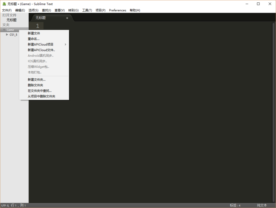Click the vertical editor scrollbar
This screenshot has height=208, width=276.
pos(274,112)
